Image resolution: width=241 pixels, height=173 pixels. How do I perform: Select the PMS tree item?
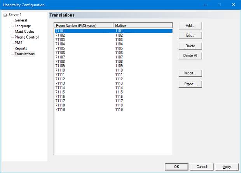point(18,43)
